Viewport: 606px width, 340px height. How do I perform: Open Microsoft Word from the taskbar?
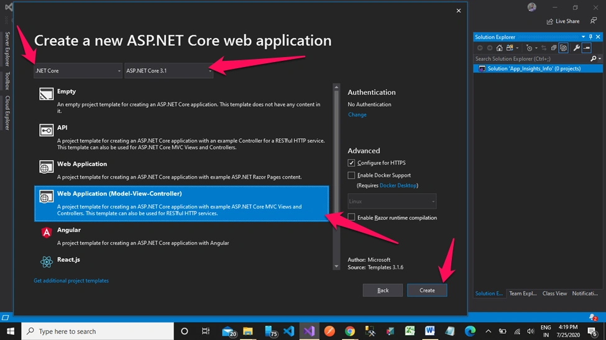coord(429,331)
